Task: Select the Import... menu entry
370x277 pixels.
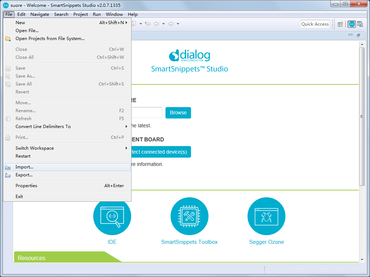Action: 67,167
